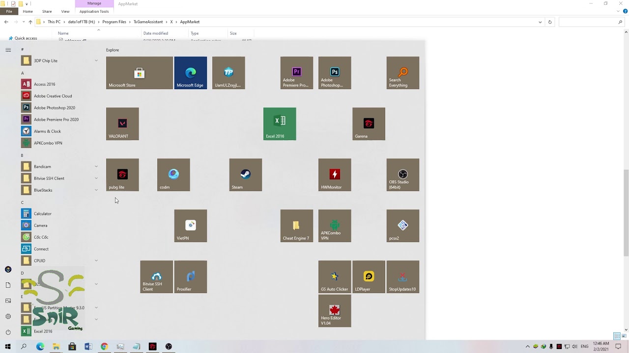Image resolution: width=629 pixels, height=353 pixels.
Task: Open File Explorer from the taskbar
Action: pos(56,347)
